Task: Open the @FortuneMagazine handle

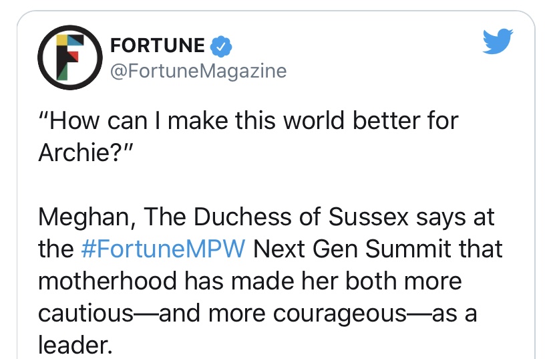Action: pyautogui.click(x=197, y=70)
